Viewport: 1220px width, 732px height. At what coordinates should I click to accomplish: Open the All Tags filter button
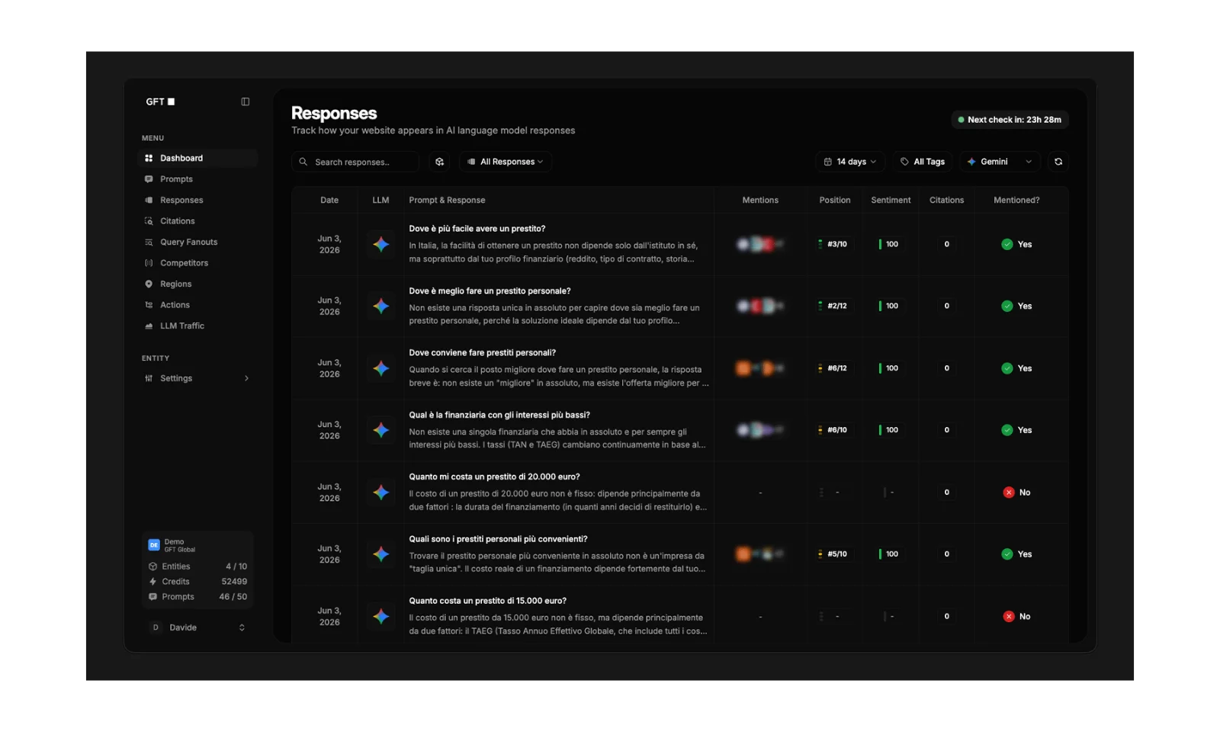click(x=923, y=162)
